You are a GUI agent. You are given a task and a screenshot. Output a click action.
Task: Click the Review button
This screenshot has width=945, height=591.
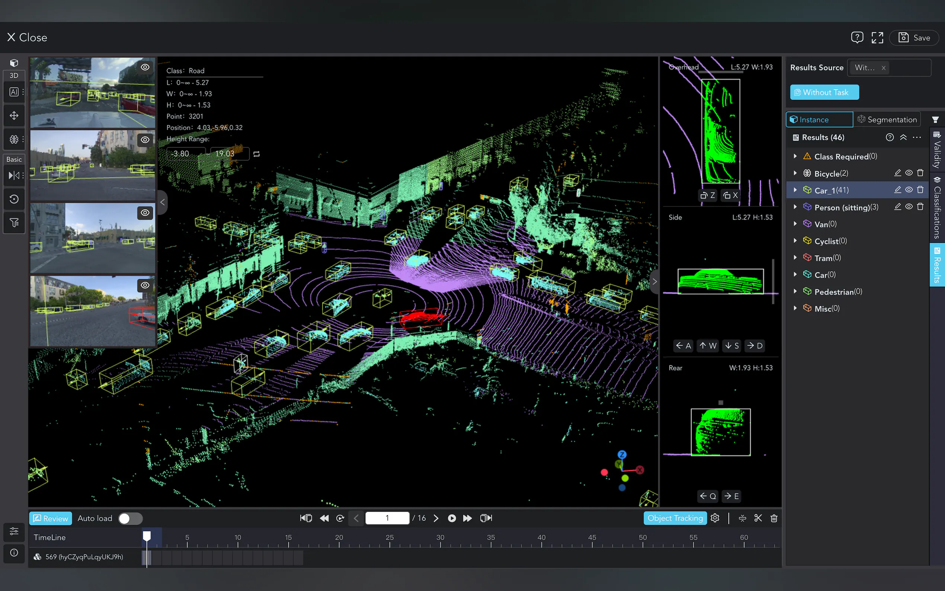click(x=51, y=518)
